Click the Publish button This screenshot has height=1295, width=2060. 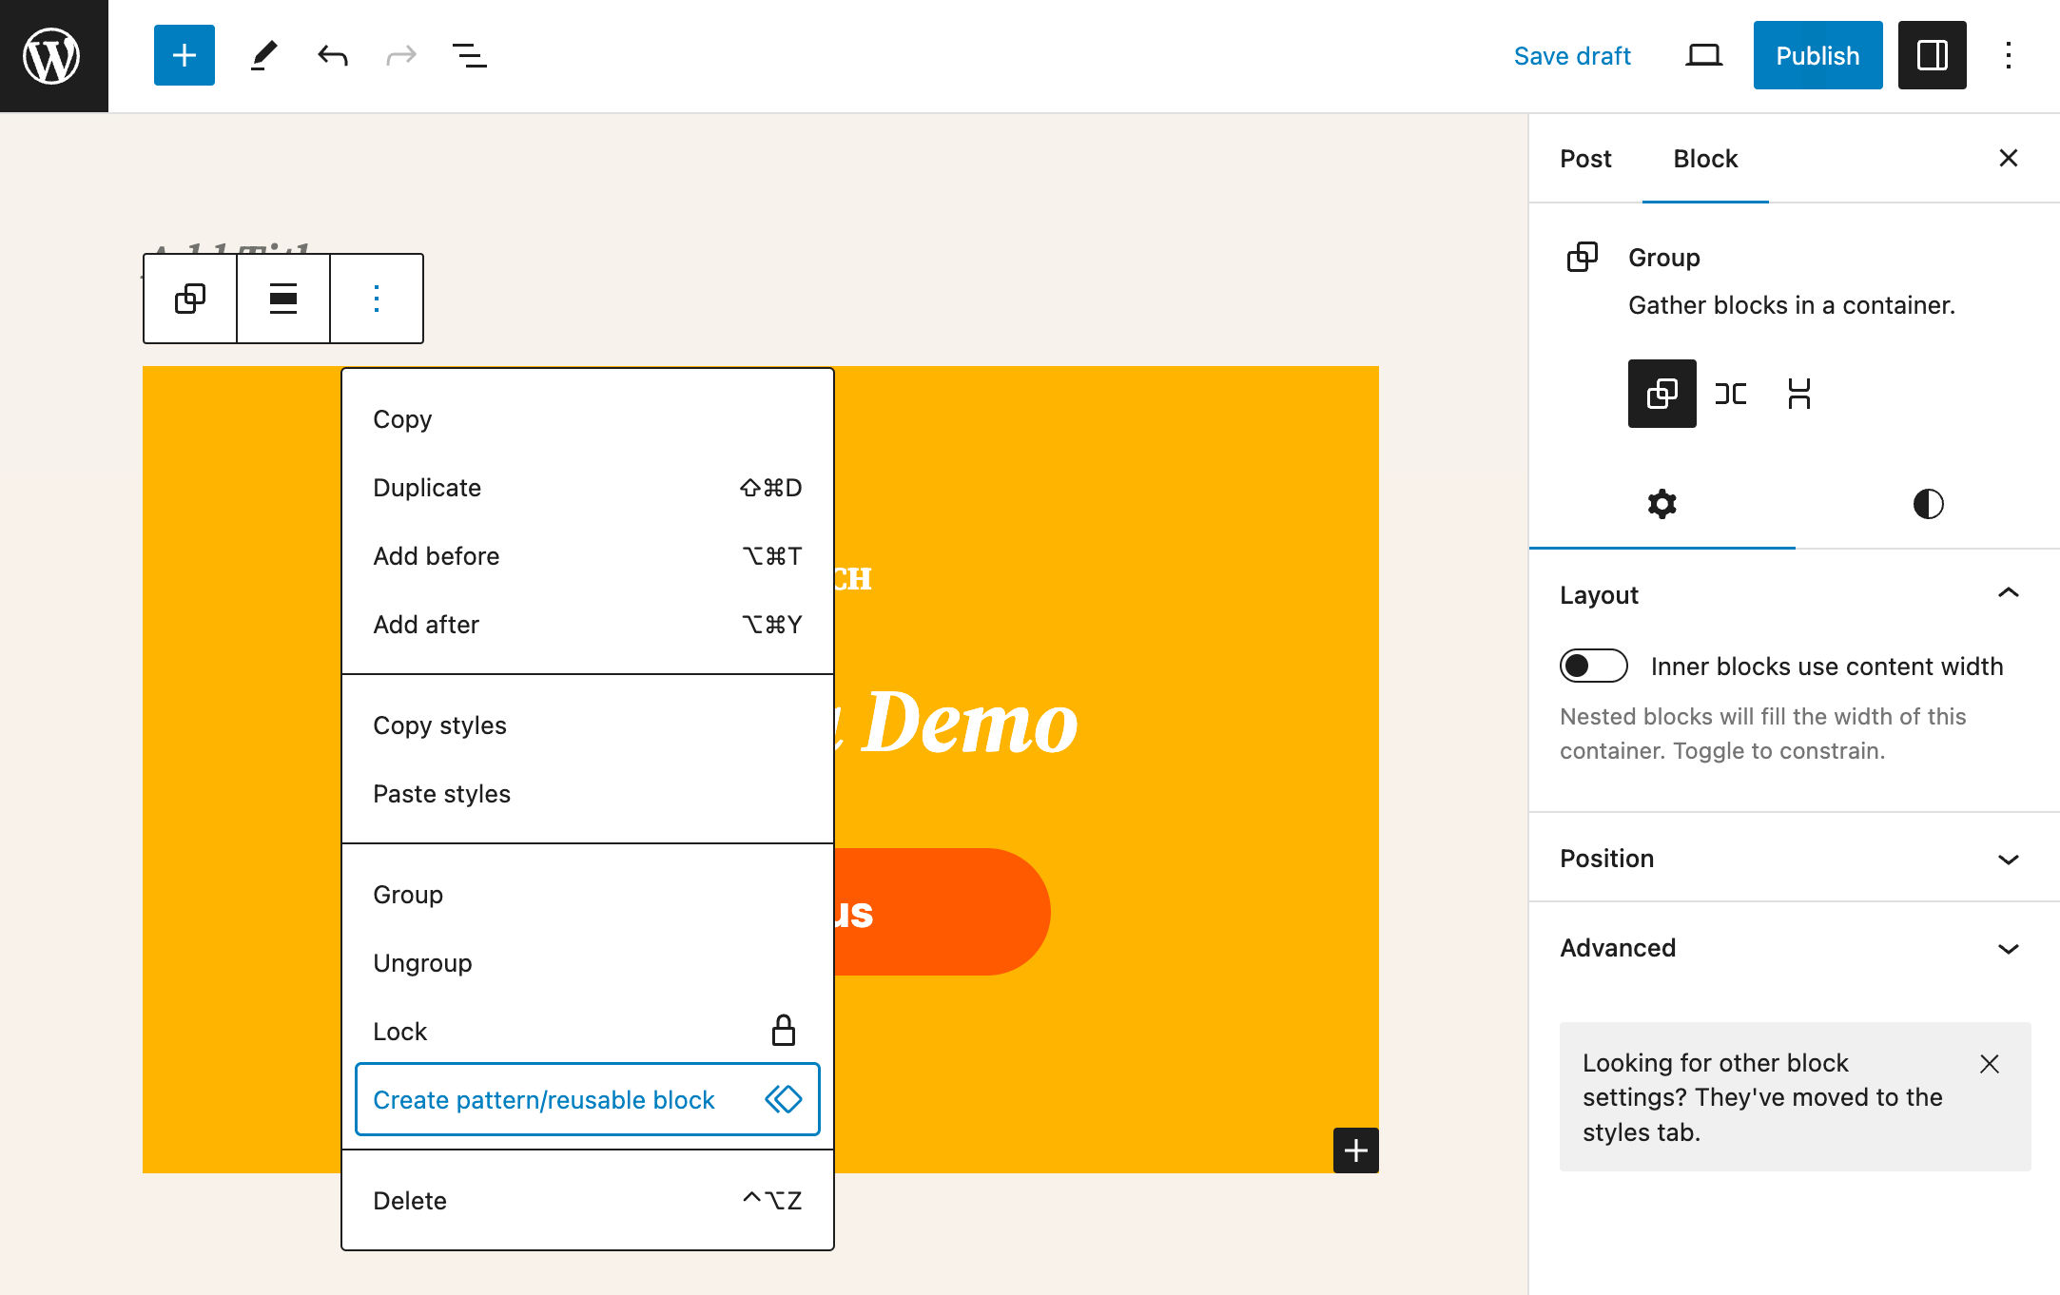tap(1817, 57)
